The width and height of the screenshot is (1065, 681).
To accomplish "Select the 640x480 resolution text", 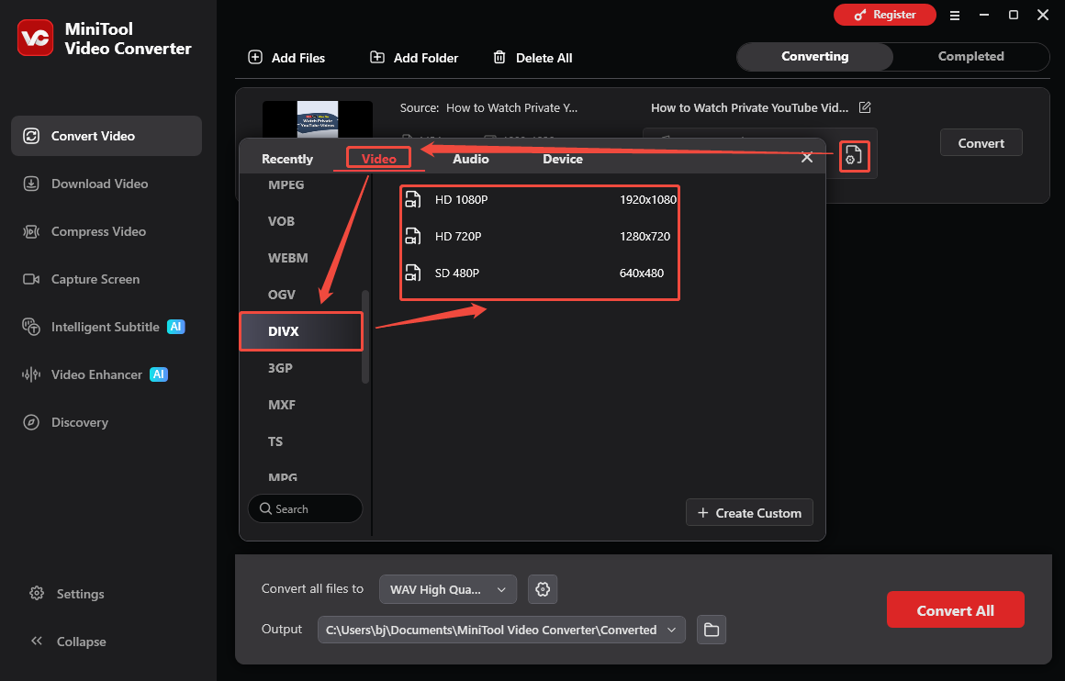I will pos(642,273).
